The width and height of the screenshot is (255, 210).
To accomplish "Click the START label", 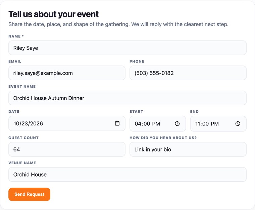I will 136,112.
